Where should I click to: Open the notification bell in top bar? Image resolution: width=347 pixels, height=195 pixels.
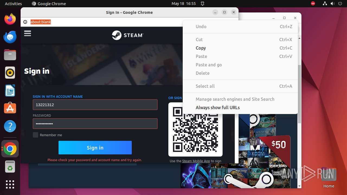pos(203,4)
